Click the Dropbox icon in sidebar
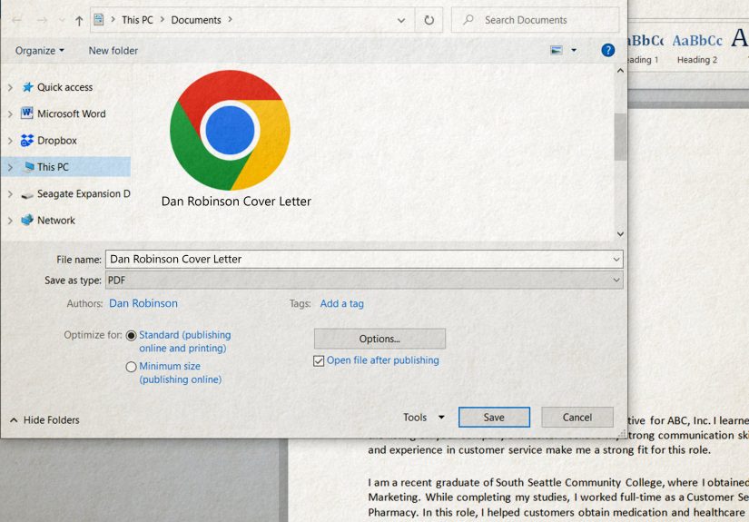The width and height of the screenshot is (749, 522). pos(27,141)
